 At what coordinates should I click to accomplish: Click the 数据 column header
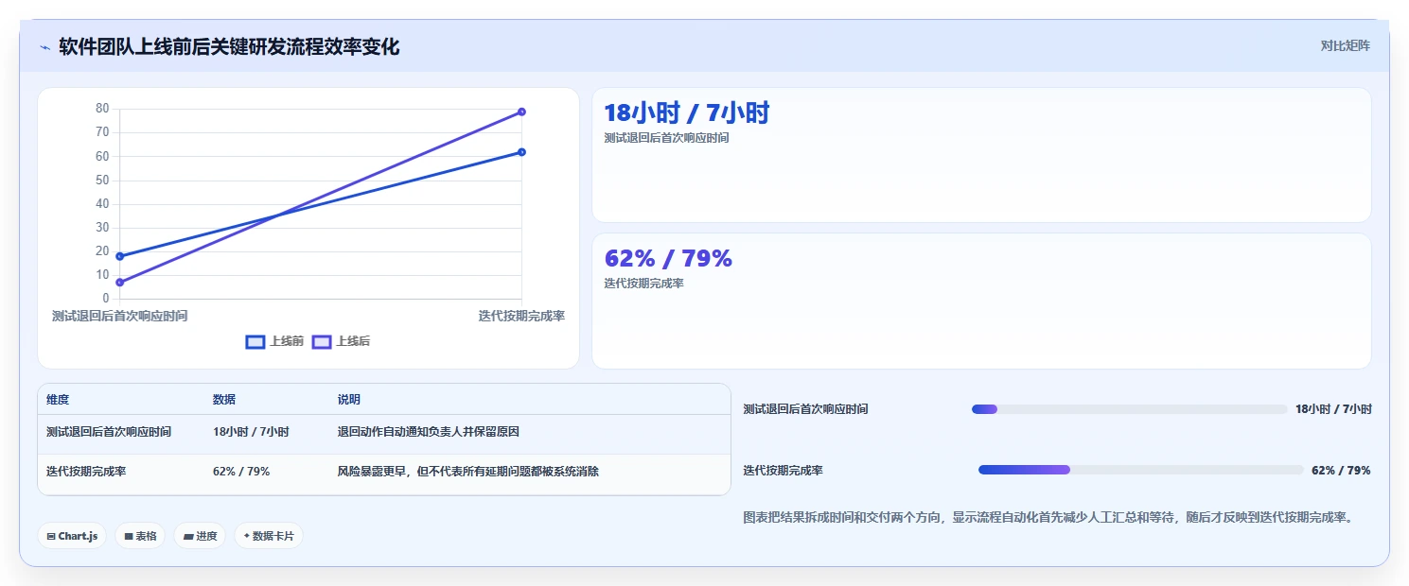(224, 400)
